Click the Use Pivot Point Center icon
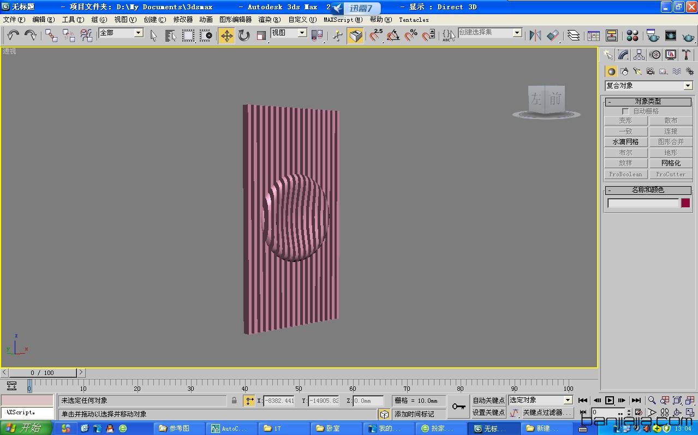Viewport: 698px width, 435px height. pyautogui.click(x=317, y=35)
